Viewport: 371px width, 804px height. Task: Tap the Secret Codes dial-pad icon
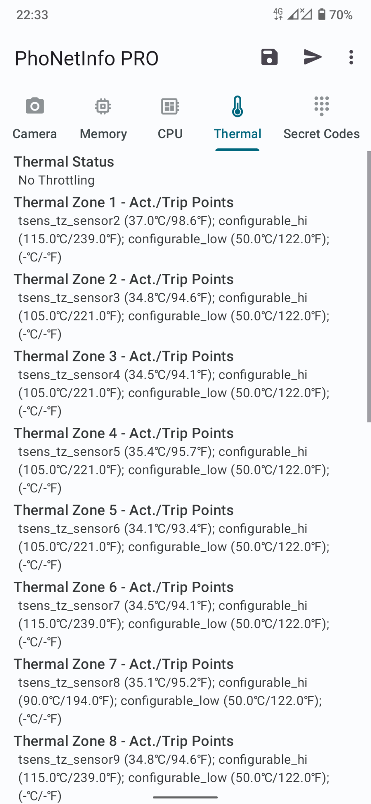[322, 106]
